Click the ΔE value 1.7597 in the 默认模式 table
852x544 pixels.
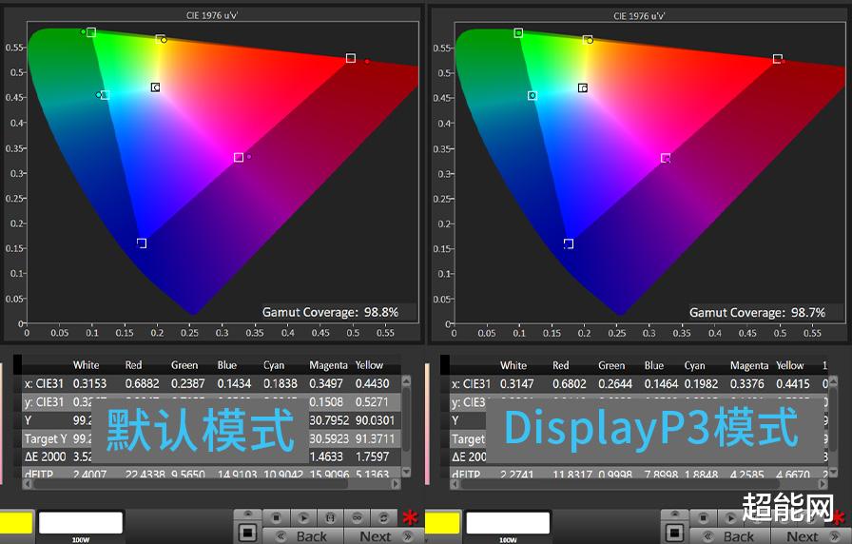click(372, 457)
